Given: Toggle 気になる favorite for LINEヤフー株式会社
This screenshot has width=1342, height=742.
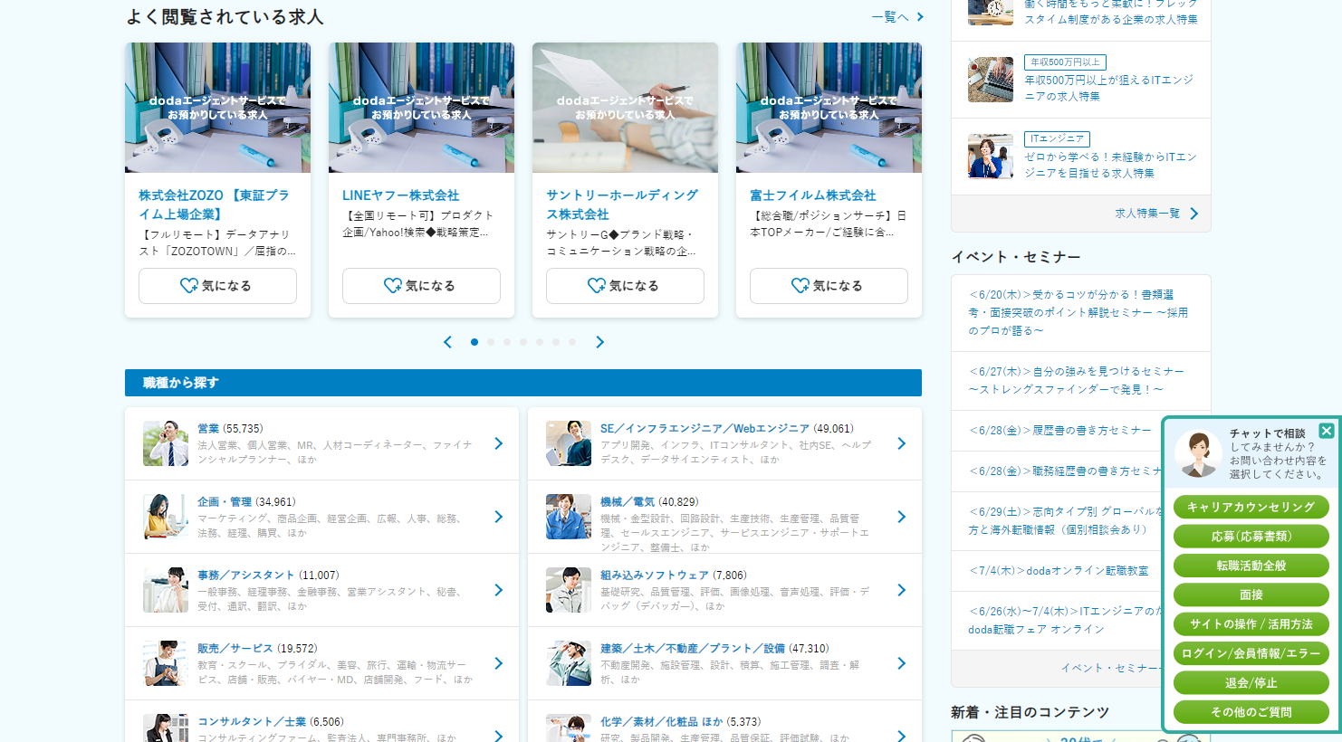Looking at the screenshot, I should [x=421, y=286].
